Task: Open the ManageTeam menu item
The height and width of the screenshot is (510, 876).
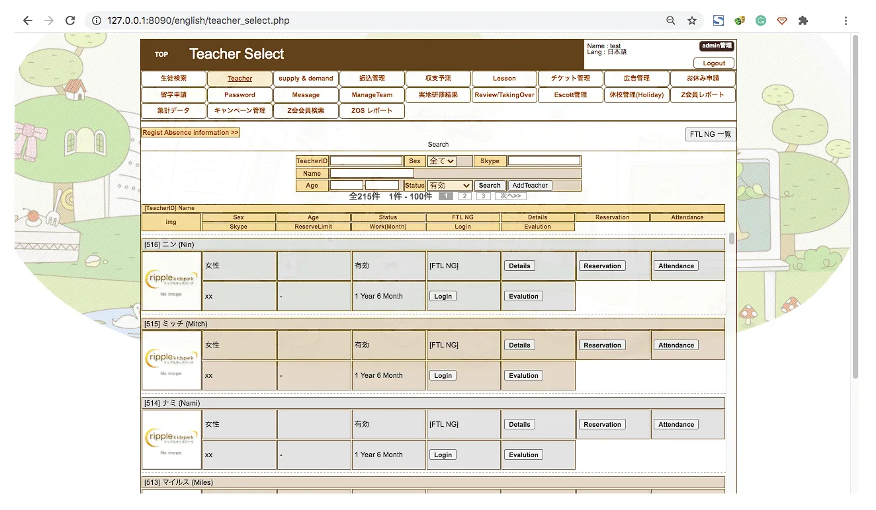Action: tap(372, 95)
